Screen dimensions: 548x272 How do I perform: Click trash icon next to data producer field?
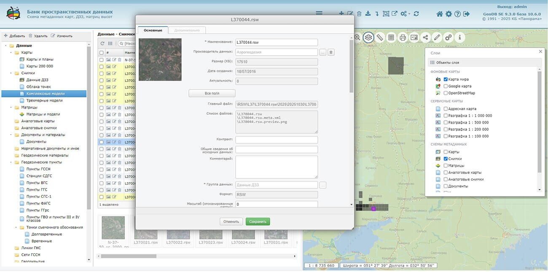tap(331, 52)
